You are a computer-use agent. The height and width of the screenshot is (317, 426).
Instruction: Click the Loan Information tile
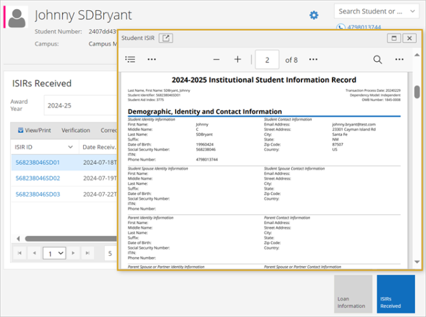pyautogui.click(x=352, y=294)
